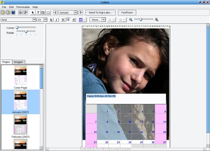Toggle bold formatting

[x=51, y=20]
